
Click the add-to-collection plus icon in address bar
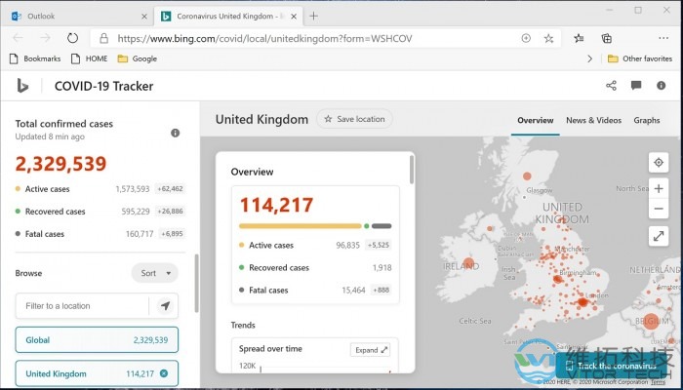coord(526,38)
